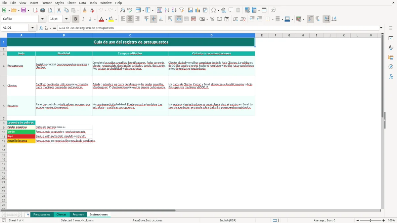
Task: Copy the selection to clipboard
Action: 66,10
